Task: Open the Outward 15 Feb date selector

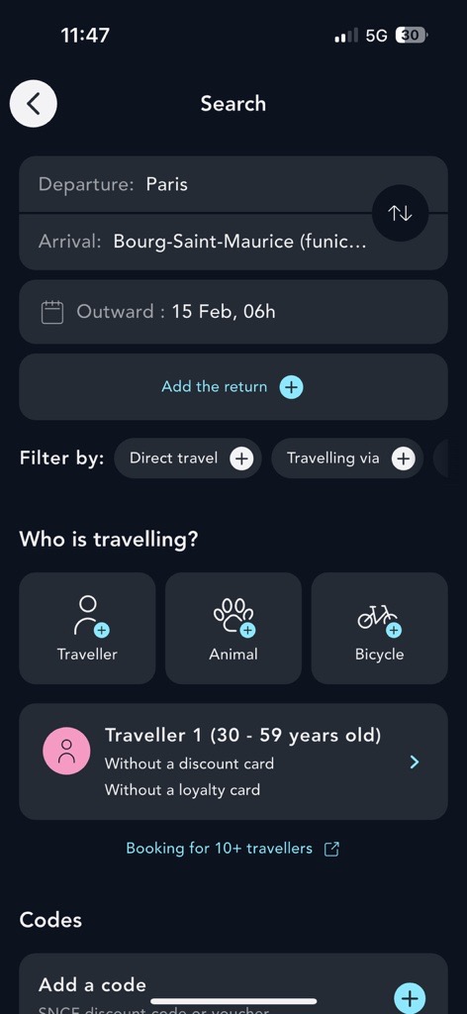Action: point(233,312)
